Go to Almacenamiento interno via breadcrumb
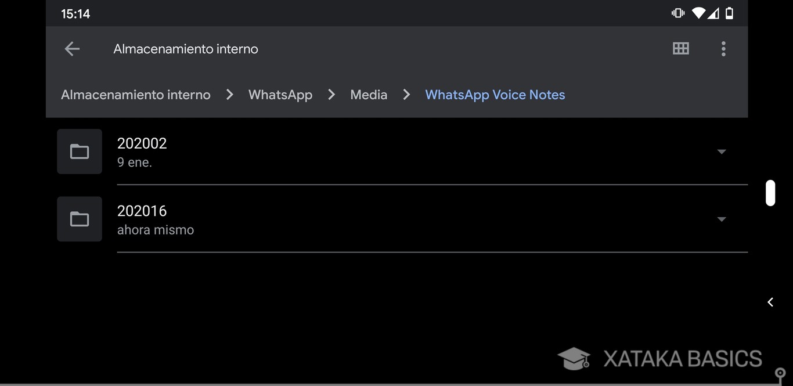This screenshot has height=386, width=793. (135, 94)
